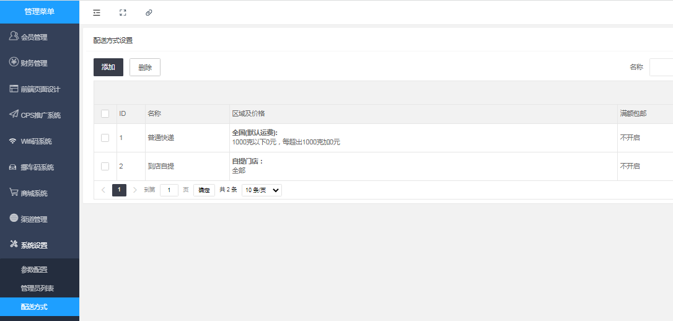Image resolution: width=673 pixels, height=321 pixels.
Task: Click 管理菜单 sidebar header
Action: click(40, 12)
